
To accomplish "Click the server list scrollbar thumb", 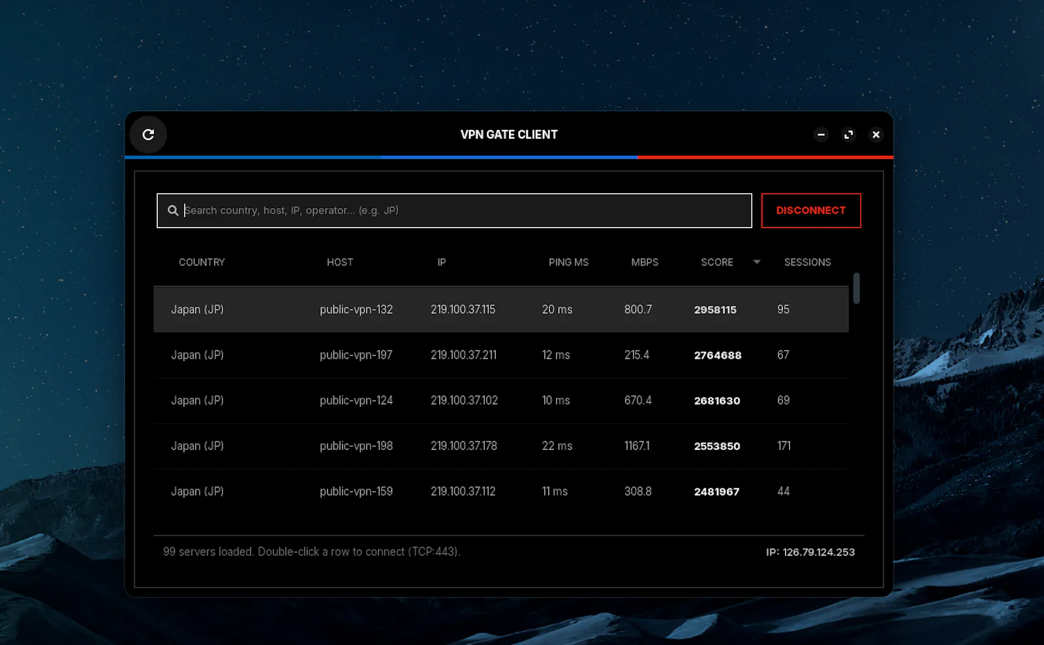I will pyautogui.click(x=856, y=288).
